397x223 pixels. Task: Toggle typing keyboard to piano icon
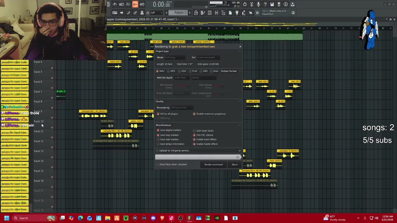point(115,13)
